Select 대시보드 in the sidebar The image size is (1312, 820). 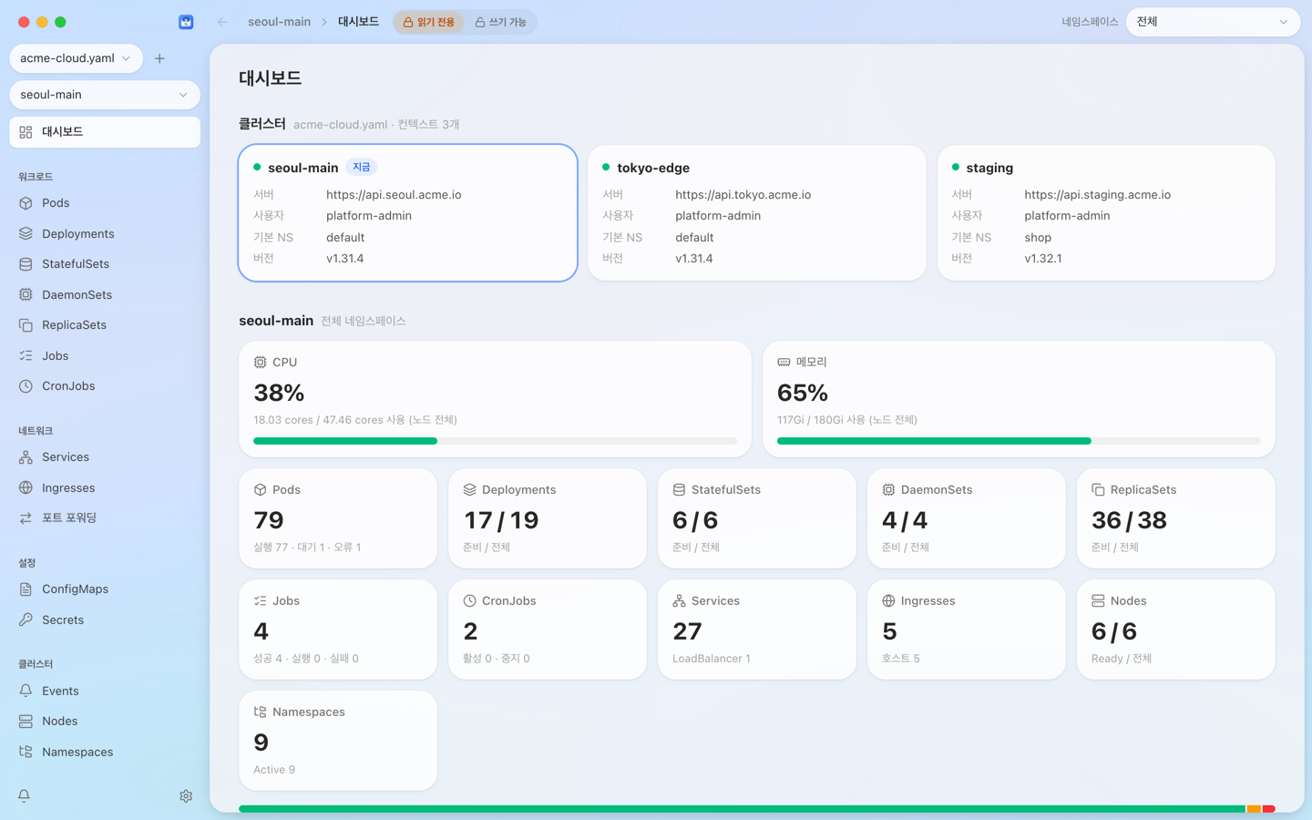tap(105, 132)
